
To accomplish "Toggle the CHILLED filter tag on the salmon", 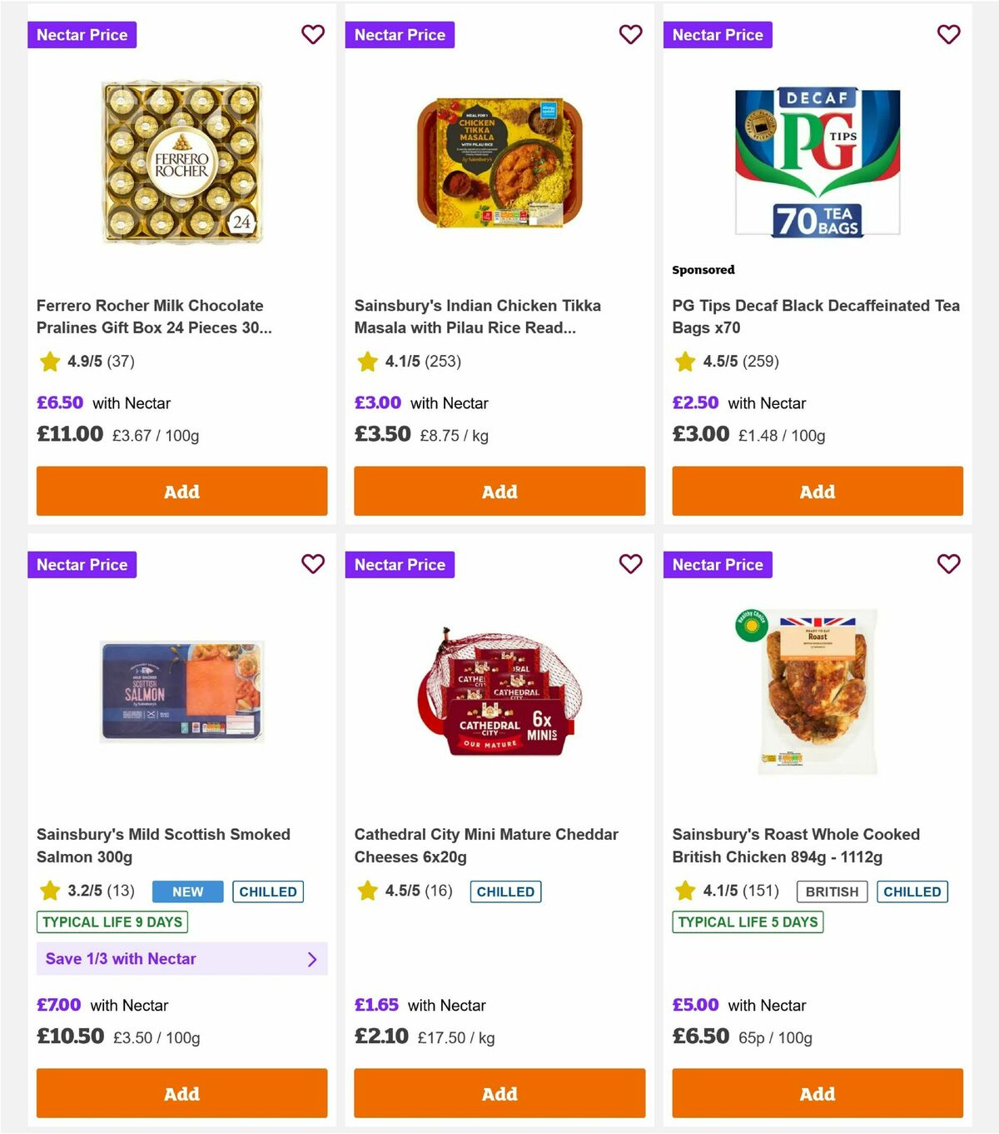I will click(268, 892).
